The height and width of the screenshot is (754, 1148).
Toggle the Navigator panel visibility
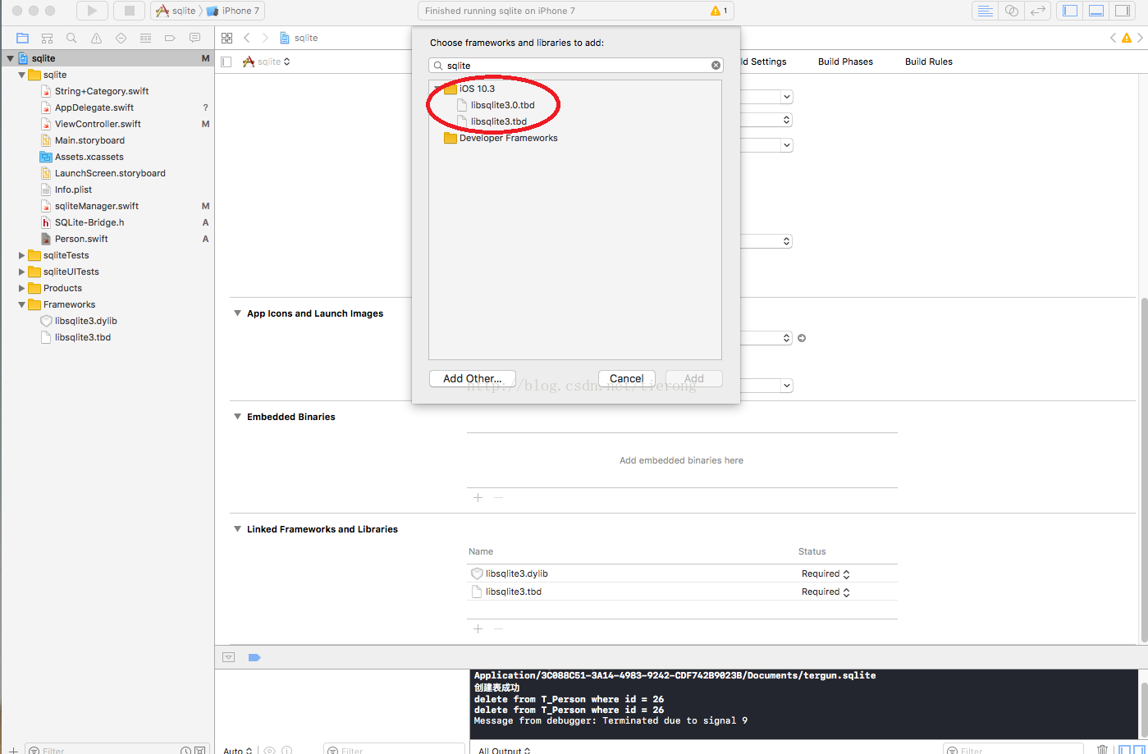point(1069,11)
